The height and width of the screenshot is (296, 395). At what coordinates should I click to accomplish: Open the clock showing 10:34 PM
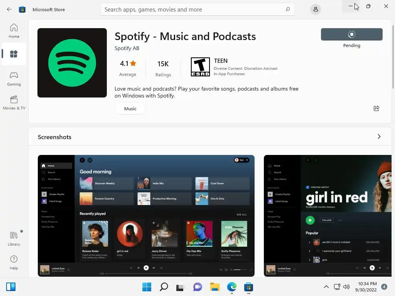366,287
